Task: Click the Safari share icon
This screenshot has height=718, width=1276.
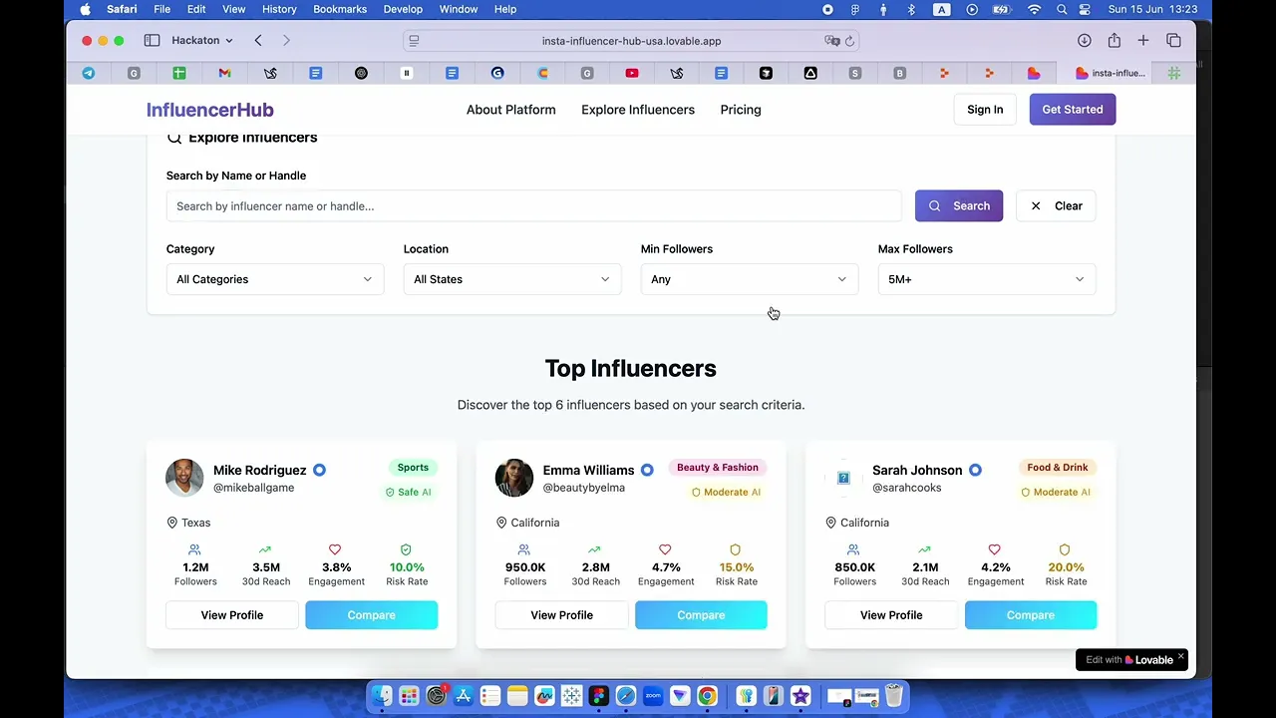Action: 1114,41
